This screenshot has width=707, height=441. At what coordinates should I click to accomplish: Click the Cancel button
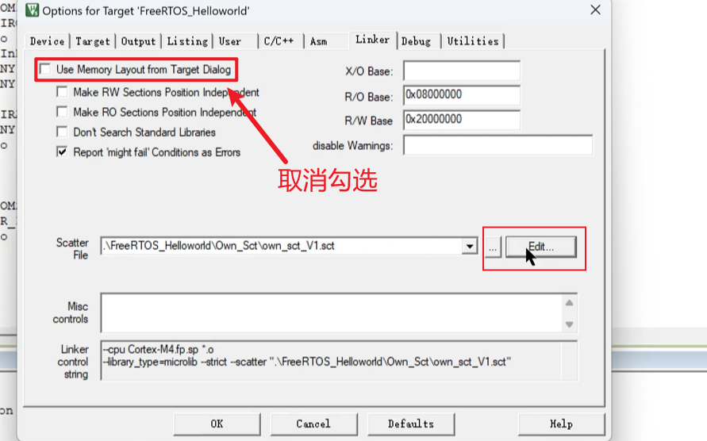313,424
